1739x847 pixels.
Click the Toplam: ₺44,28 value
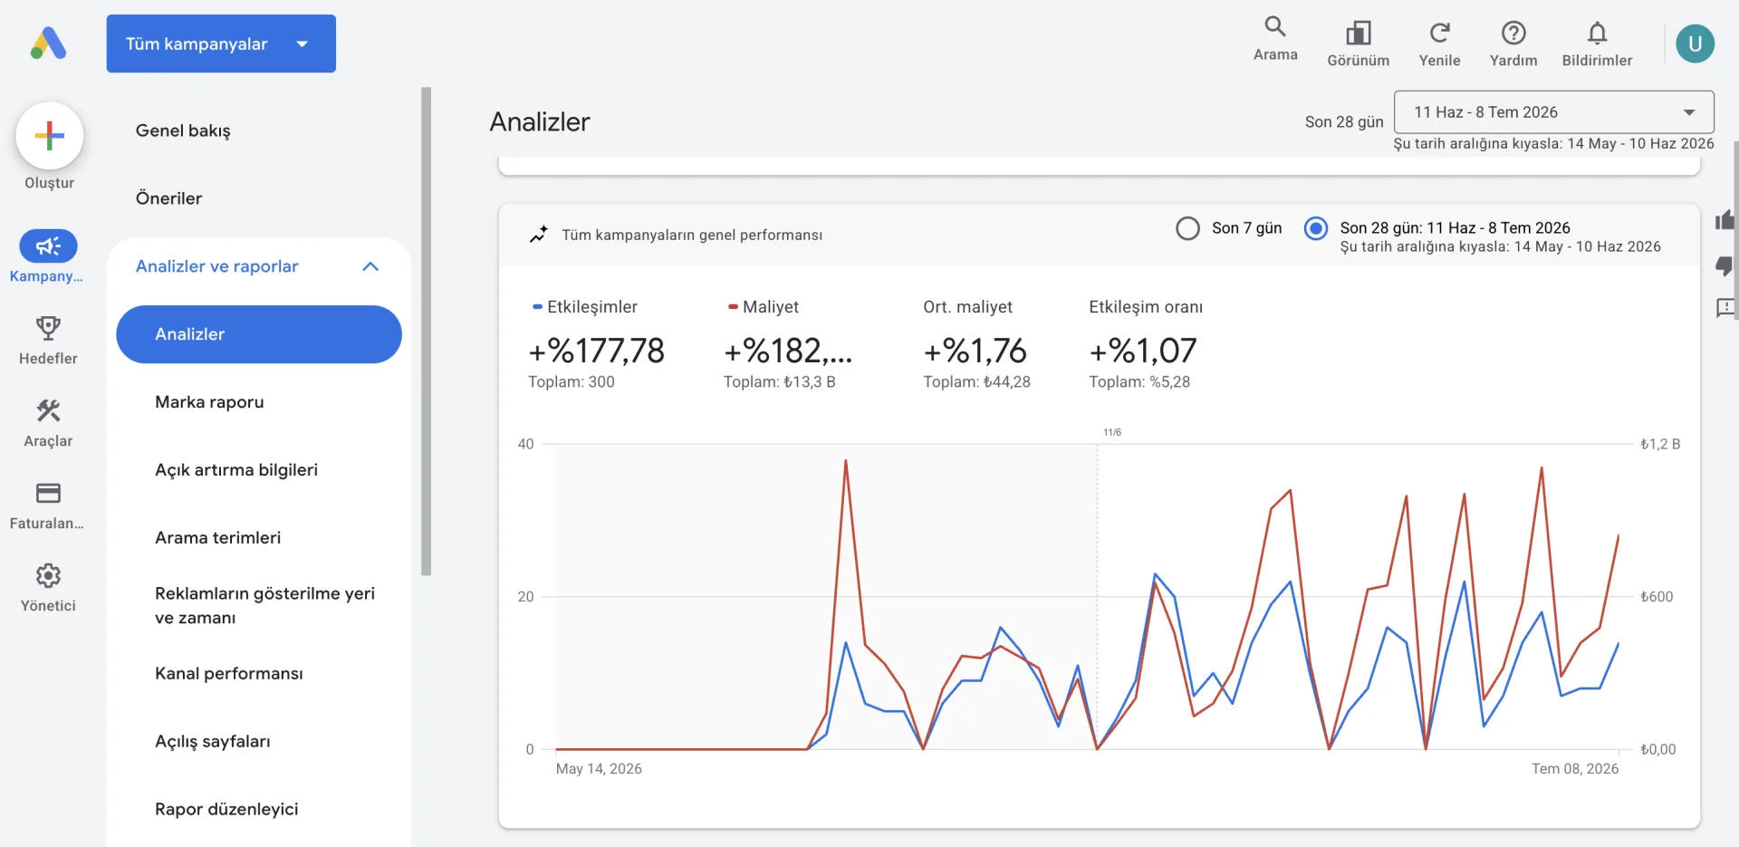[977, 382]
